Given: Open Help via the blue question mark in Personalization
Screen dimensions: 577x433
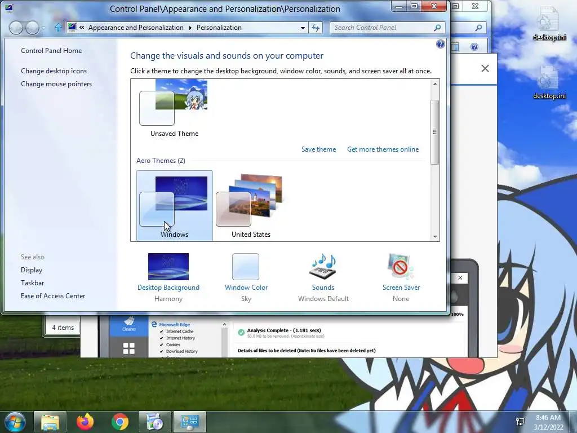Looking at the screenshot, I should [x=440, y=44].
